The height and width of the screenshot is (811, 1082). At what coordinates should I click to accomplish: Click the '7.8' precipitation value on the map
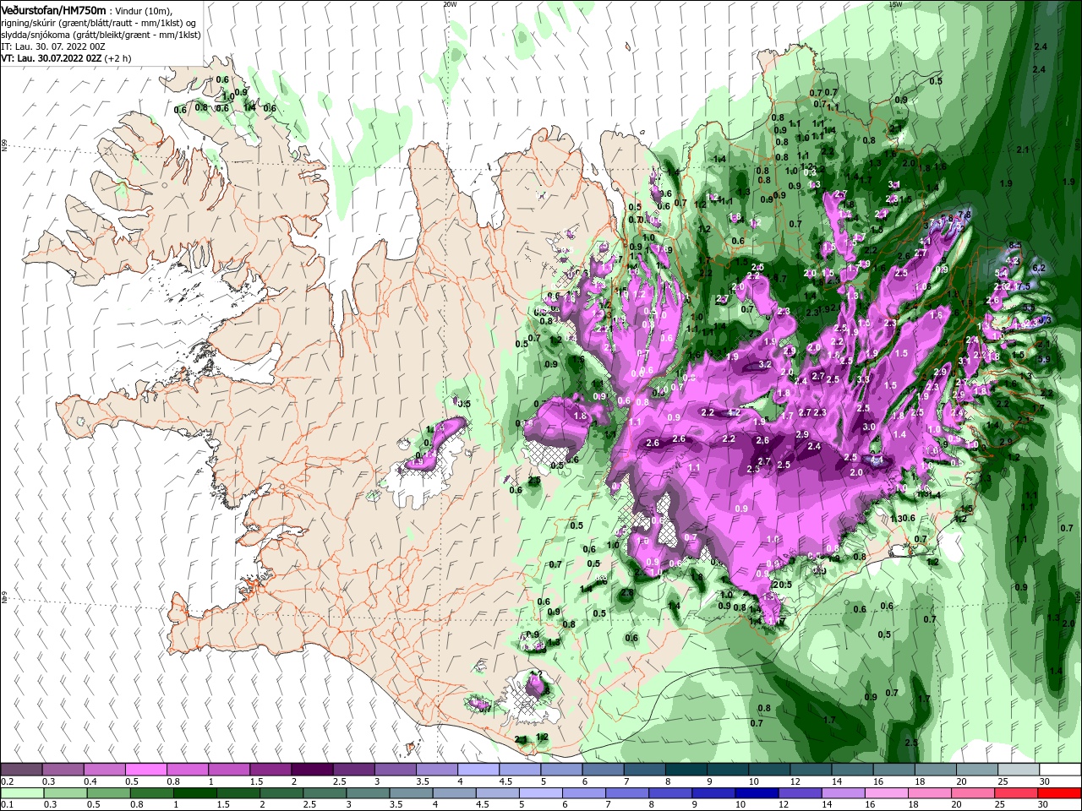(964, 215)
